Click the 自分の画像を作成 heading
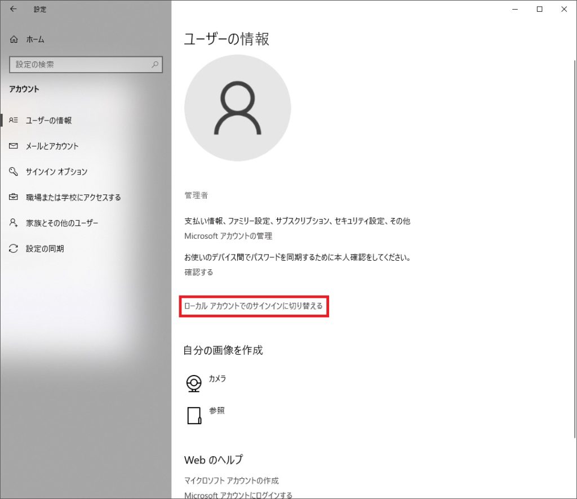 (x=223, y=350)
